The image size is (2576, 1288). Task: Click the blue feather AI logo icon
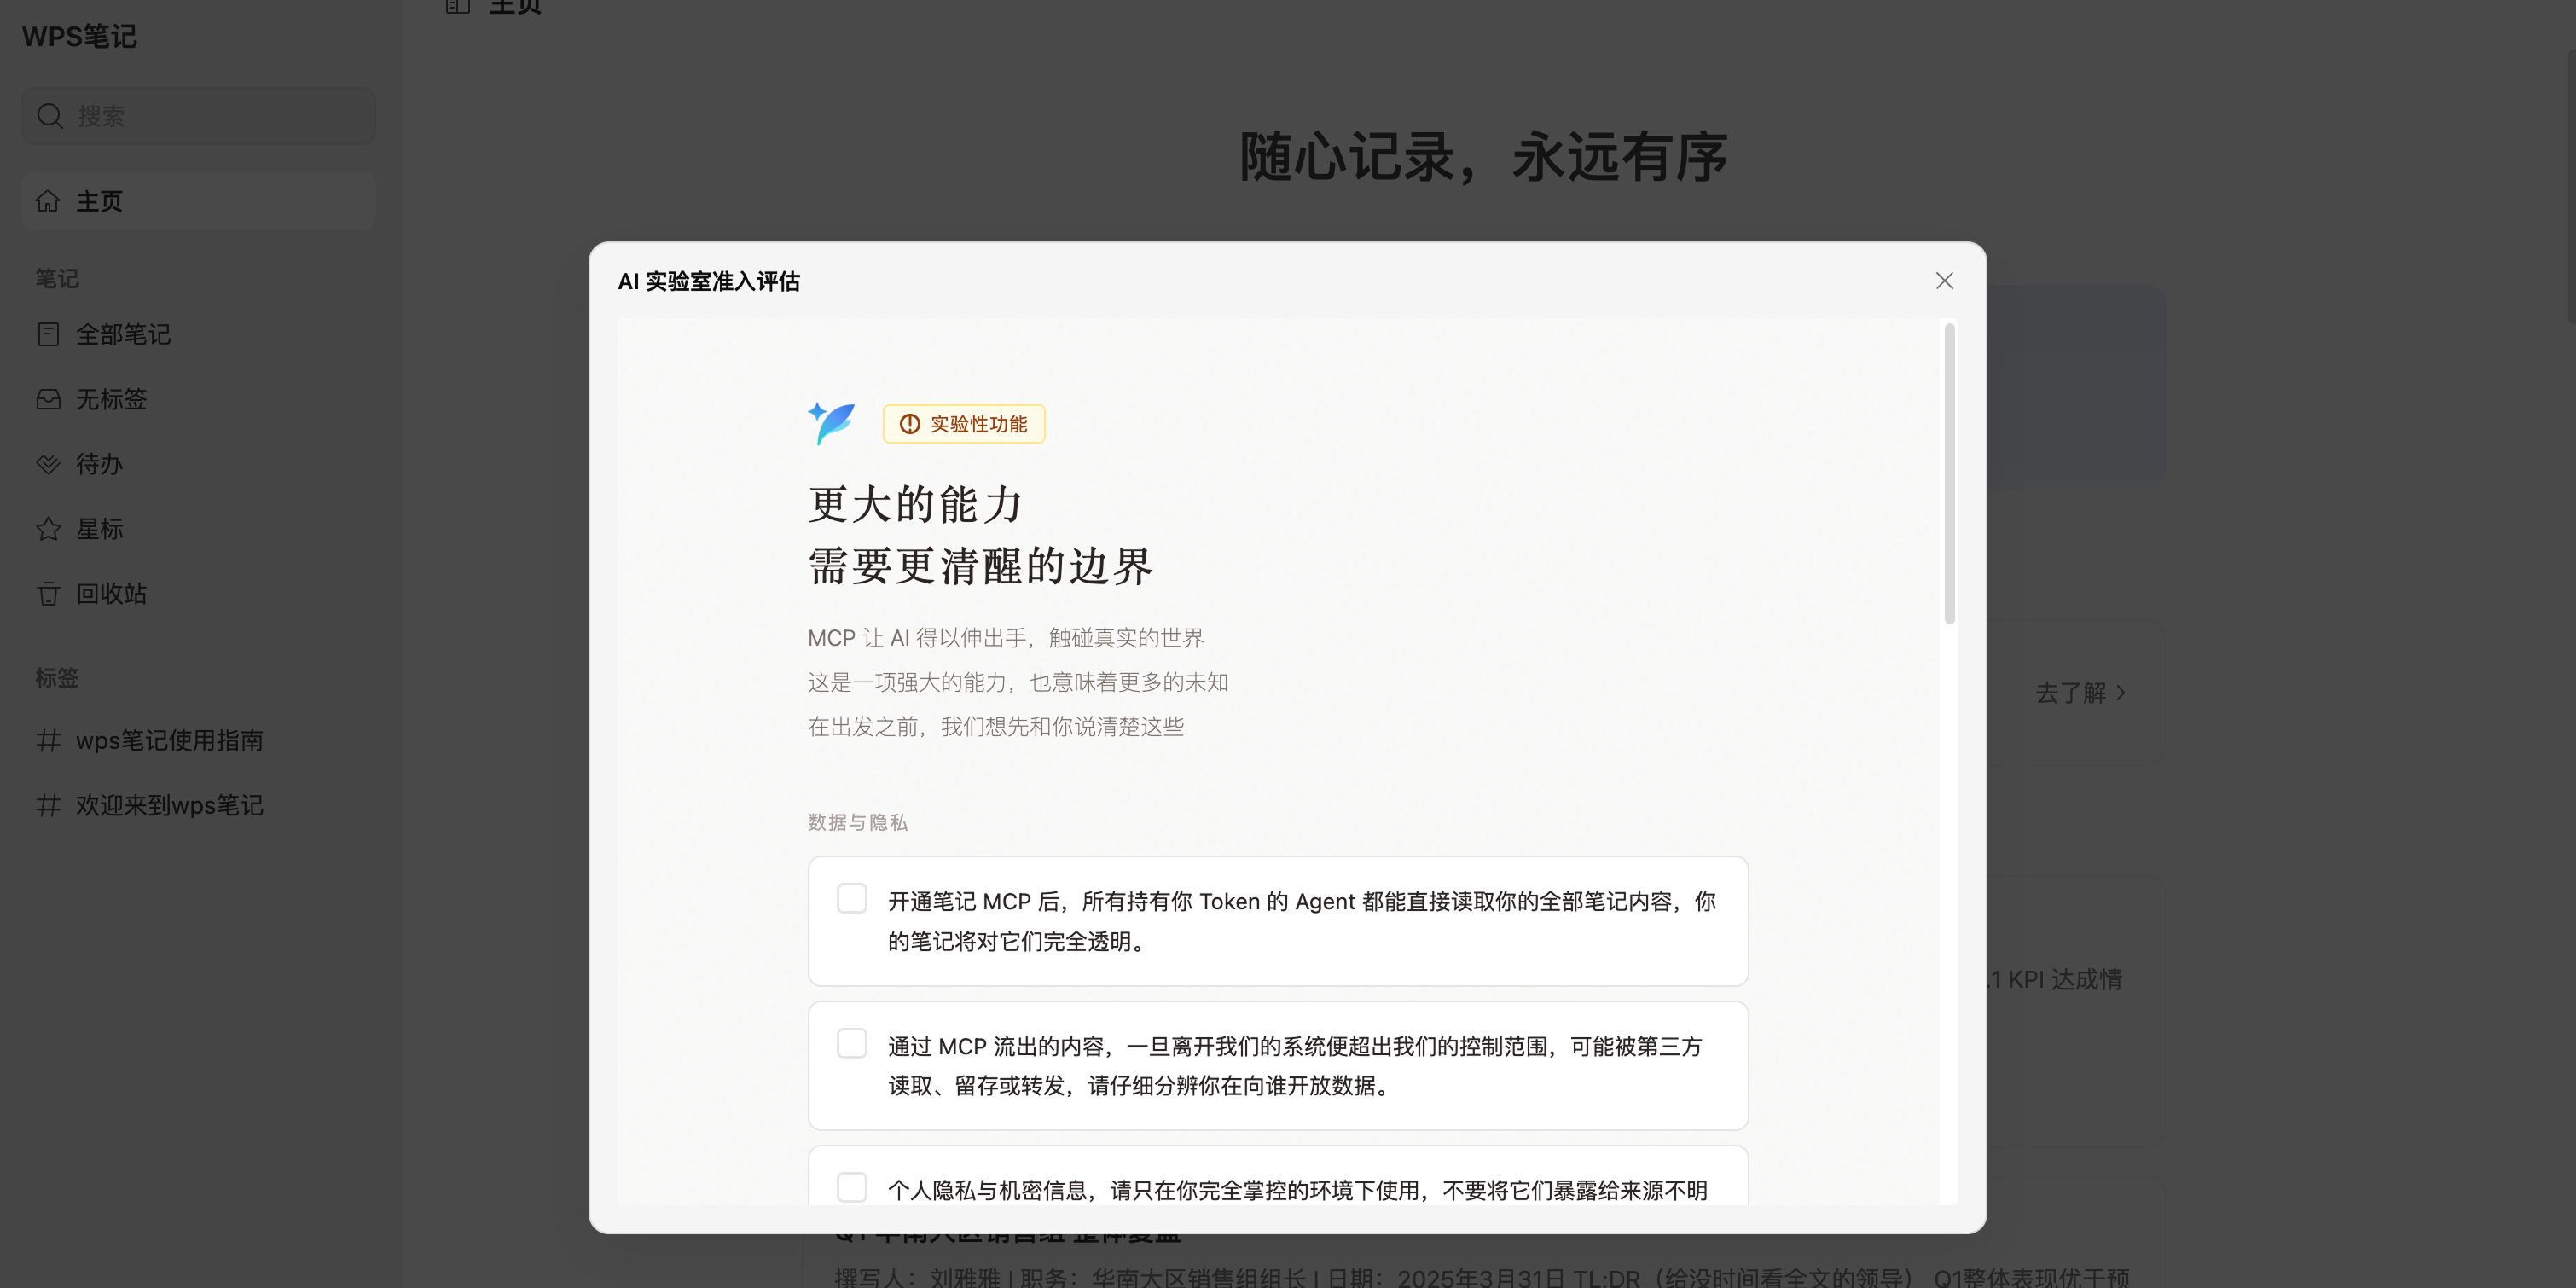click(x=832, y=423)
